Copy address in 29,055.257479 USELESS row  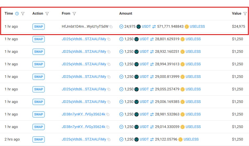[x=109, y=89]
